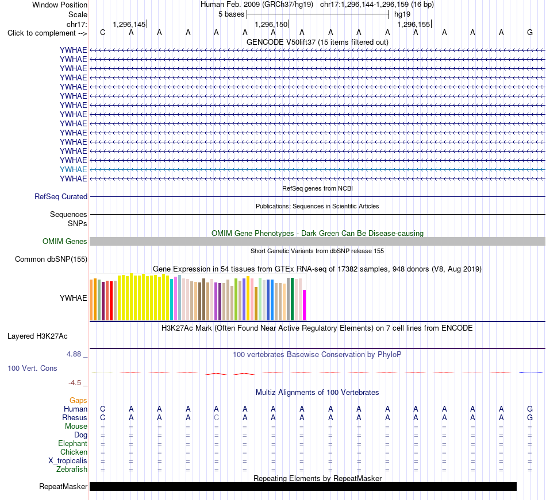
Task: Click the gray mismatched C in the Rhesus row
Action: (x=216, y=417)
